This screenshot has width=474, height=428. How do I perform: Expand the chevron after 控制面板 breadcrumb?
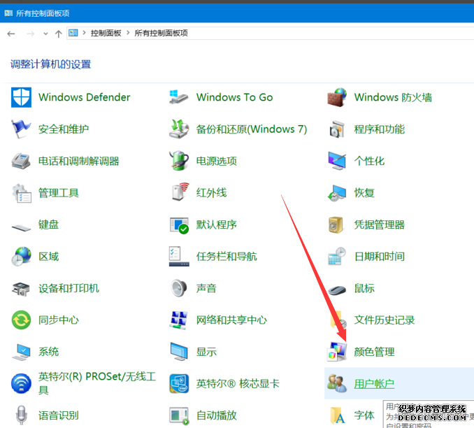(128, 33)
